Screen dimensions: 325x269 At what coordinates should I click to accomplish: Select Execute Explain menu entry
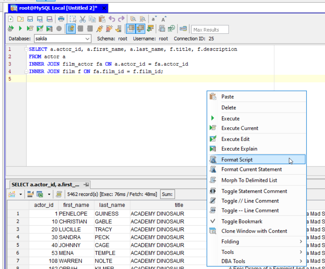[x=239, y=149]
